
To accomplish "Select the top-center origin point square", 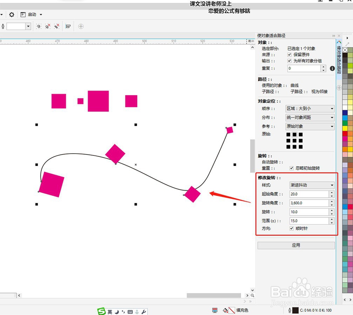I will tap(294, 135).
